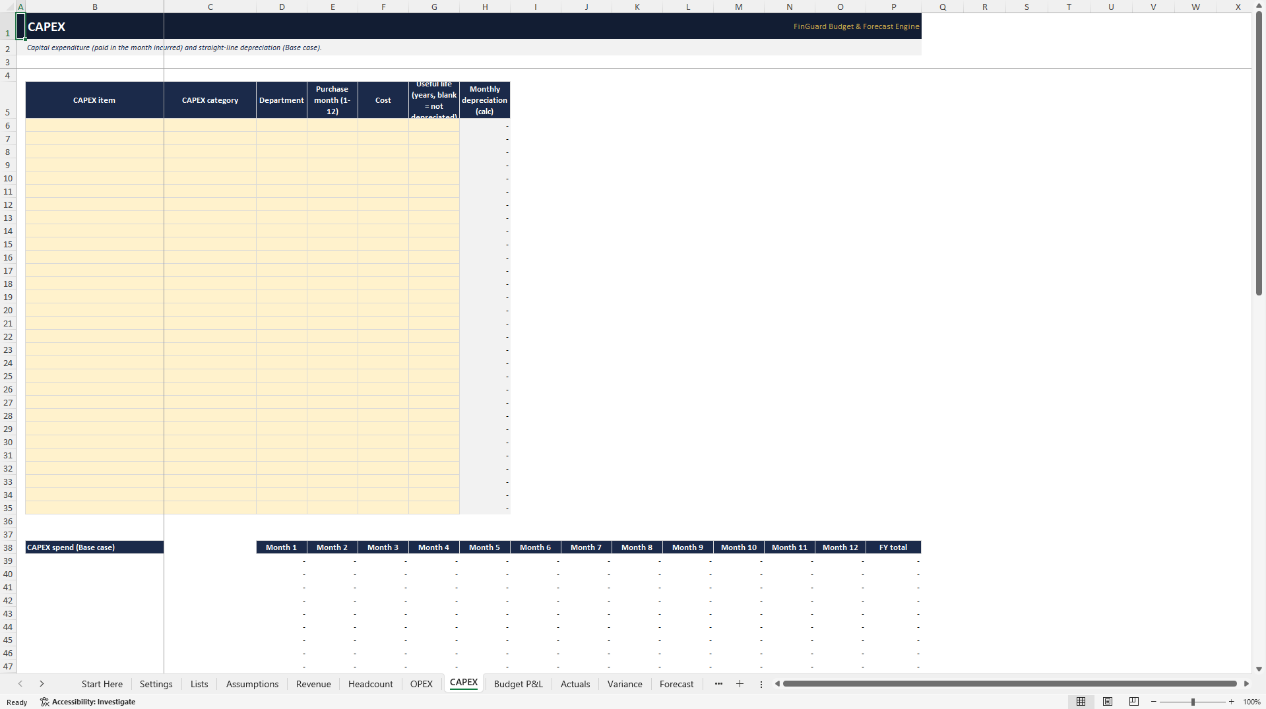Open Accessibility: Investigate status item
The image size is (1266, 709).
88,702
